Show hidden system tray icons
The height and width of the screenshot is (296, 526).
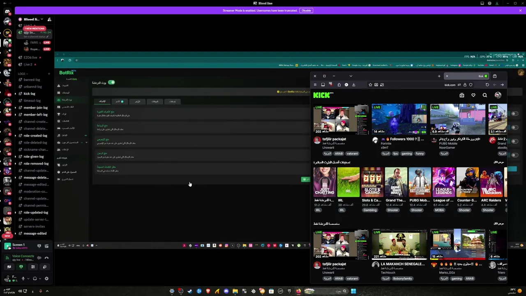47,291
